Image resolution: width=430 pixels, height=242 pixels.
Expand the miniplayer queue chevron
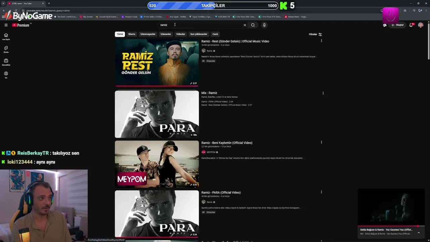point(419,232)
